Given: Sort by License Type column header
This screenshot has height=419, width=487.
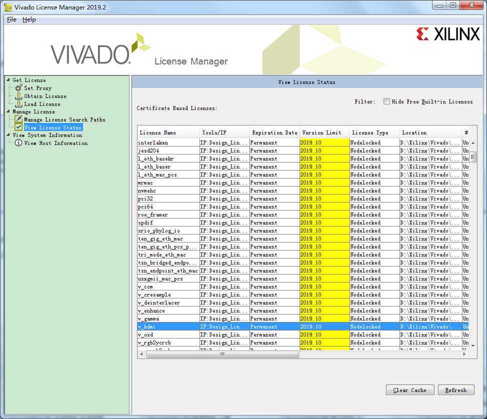Looking at the screenshot, I should coord(374,132).
